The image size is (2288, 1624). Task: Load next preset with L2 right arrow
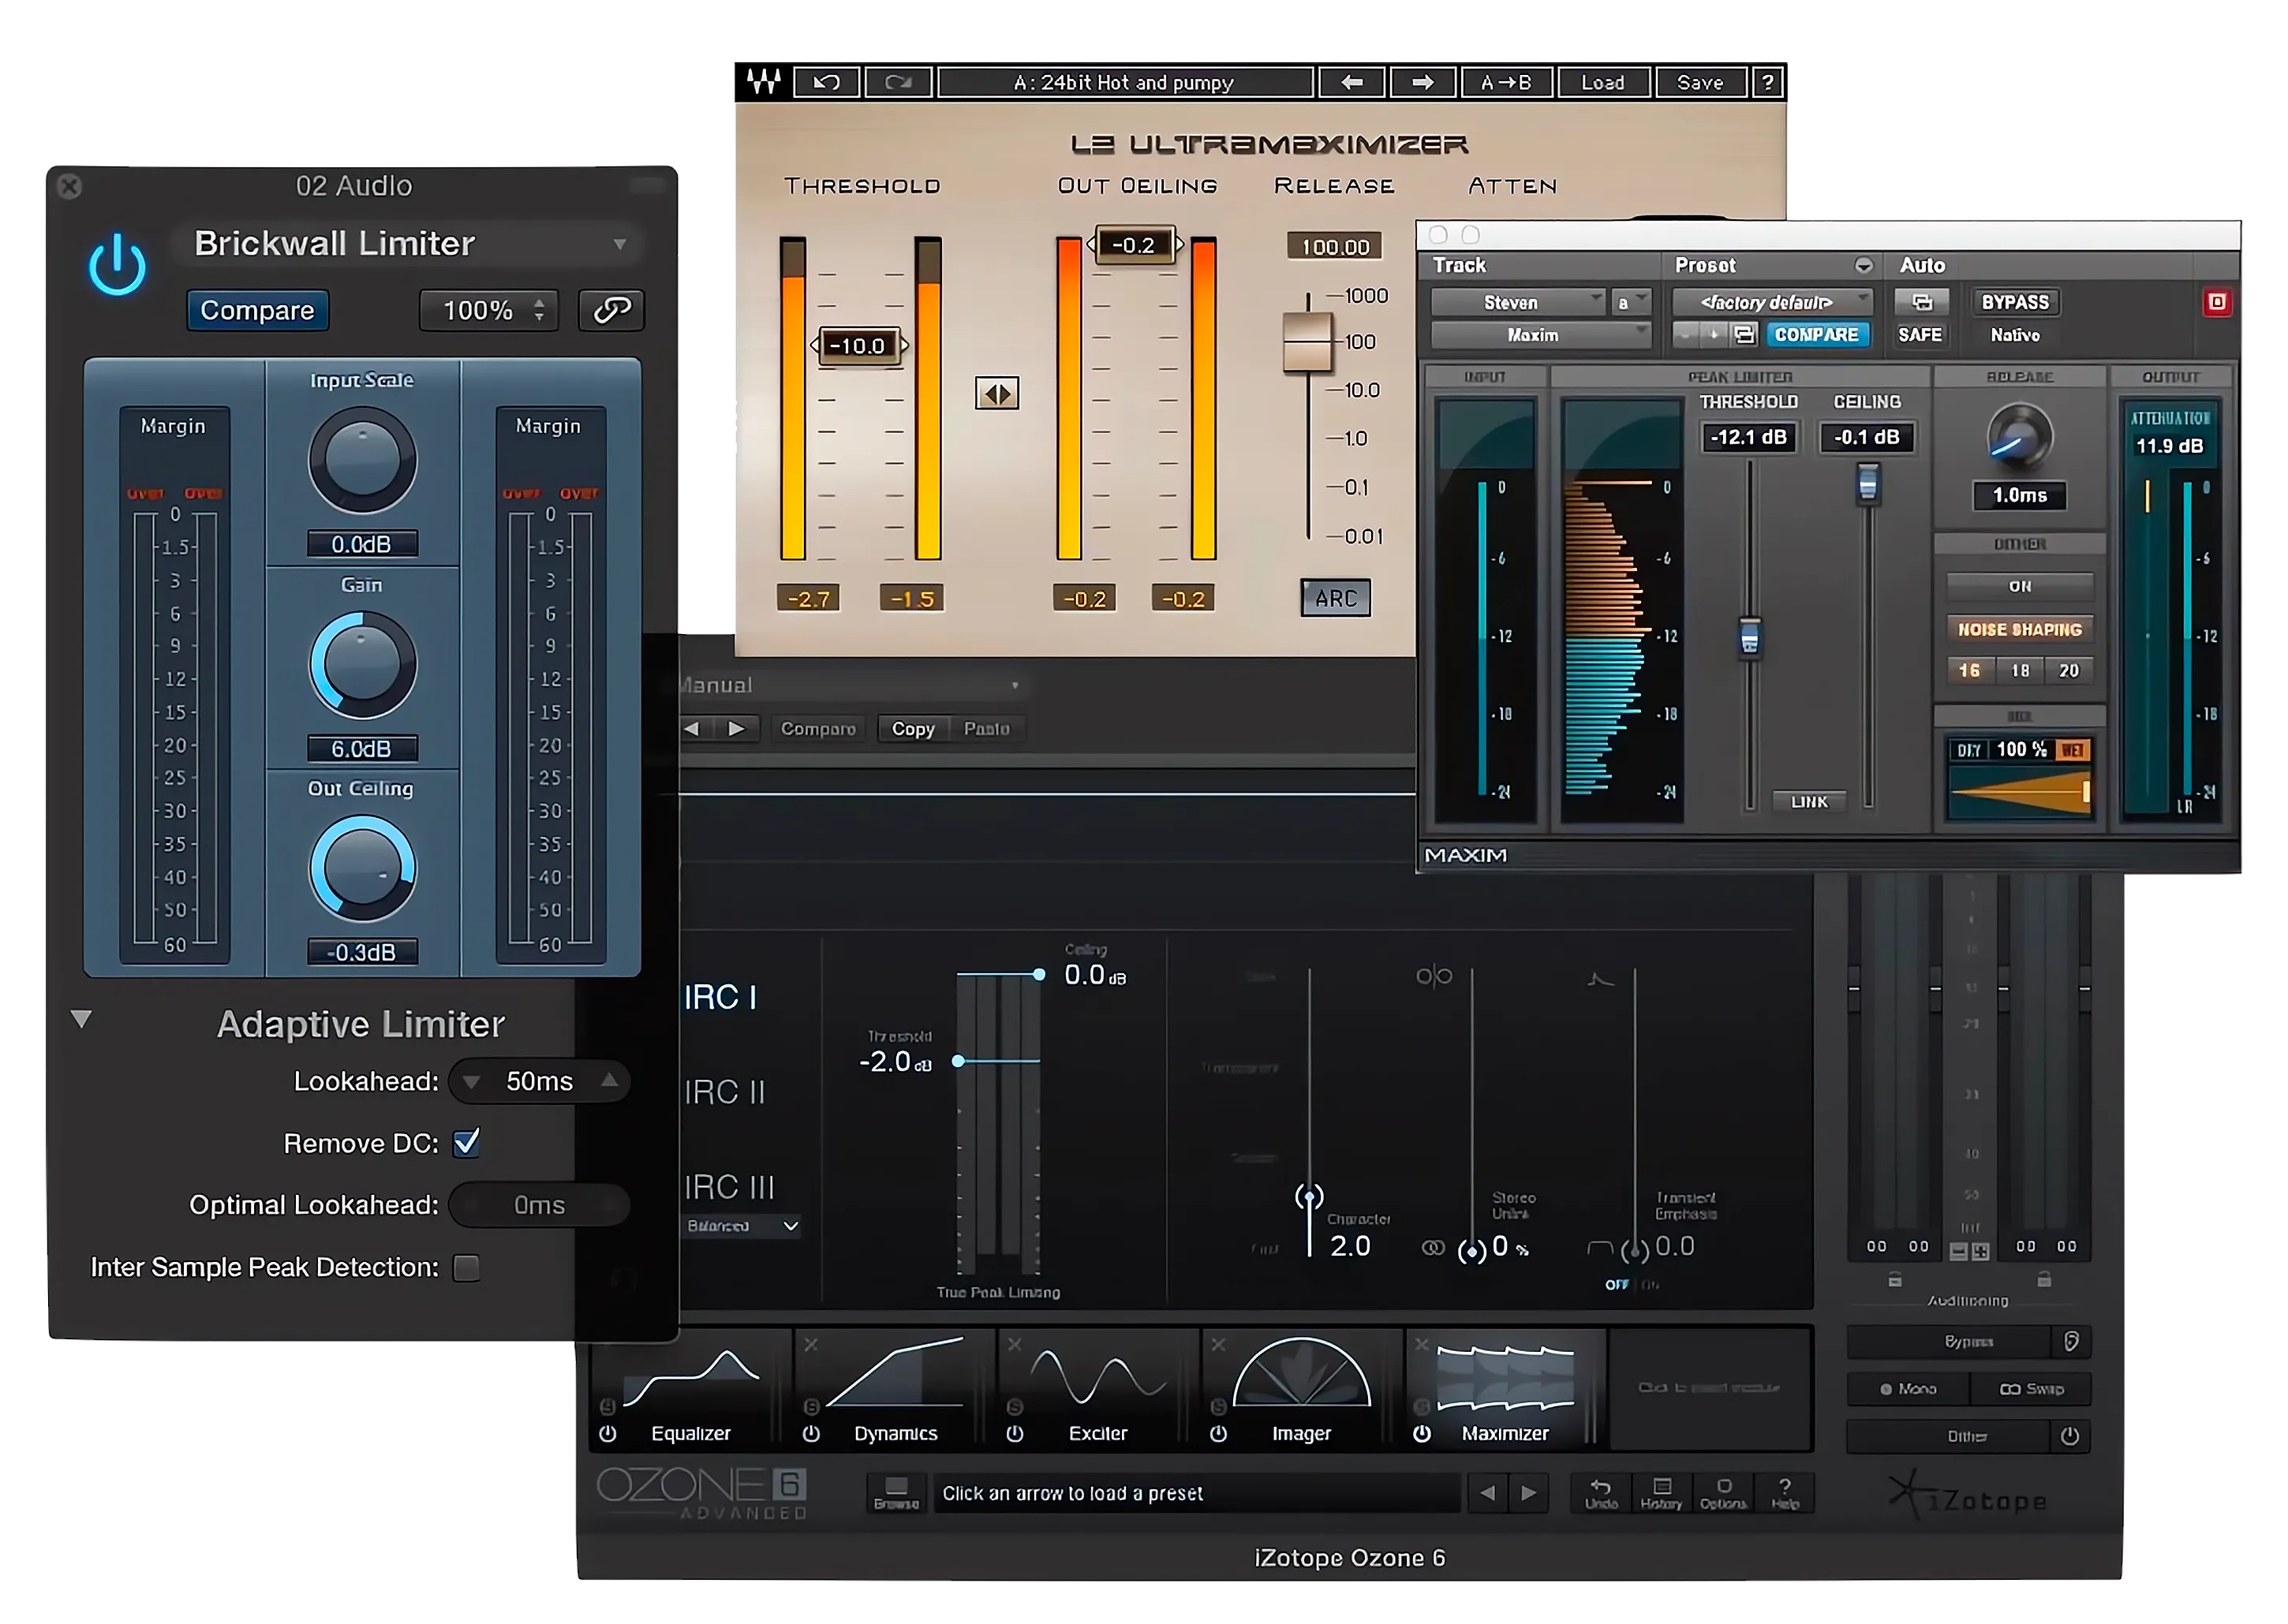pos(1422,82)
